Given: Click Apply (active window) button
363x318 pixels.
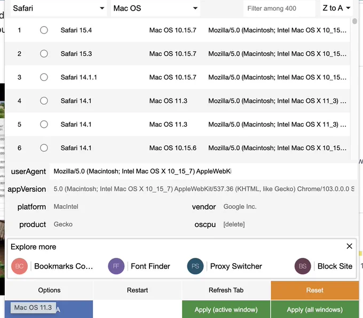Looking at the screenshot, I should tap(226, 309).
